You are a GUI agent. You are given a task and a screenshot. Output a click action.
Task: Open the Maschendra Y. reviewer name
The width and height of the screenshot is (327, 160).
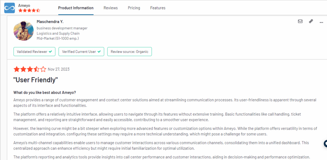coord(50,22)
